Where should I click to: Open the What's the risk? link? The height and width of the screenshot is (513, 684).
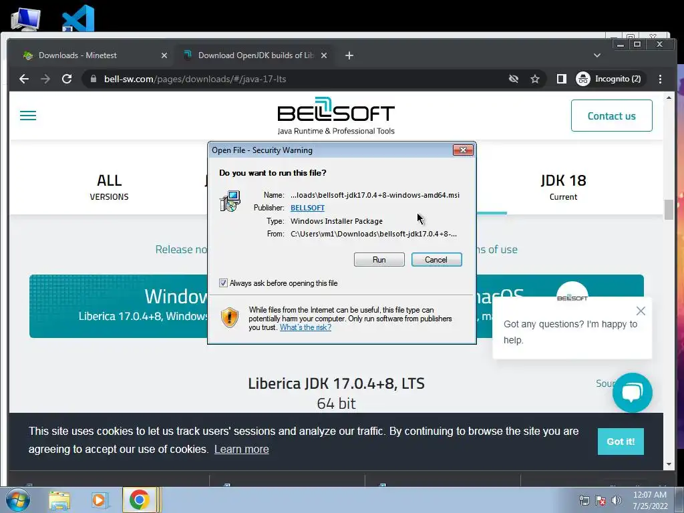tap(305, 327)
